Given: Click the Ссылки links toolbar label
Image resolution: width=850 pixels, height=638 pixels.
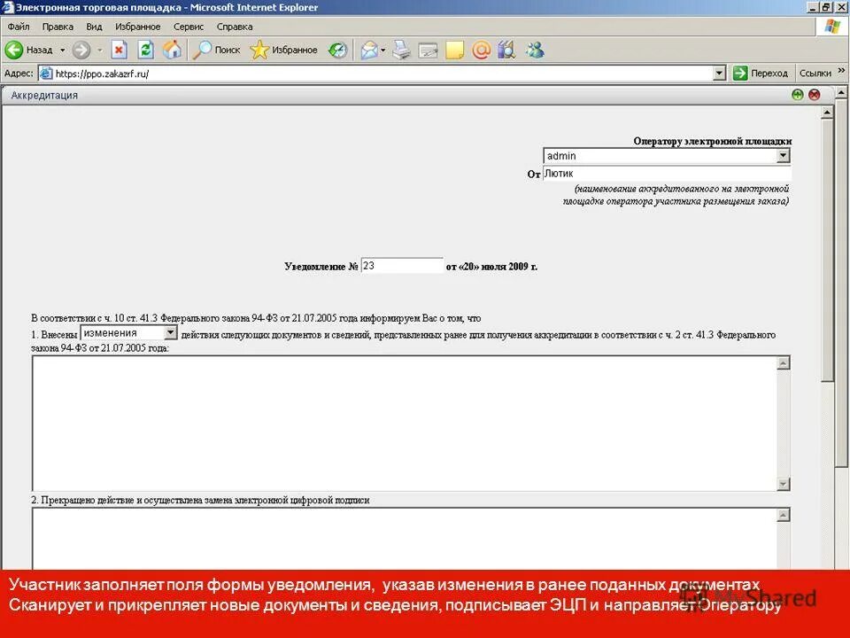Looking at the screenshot, I should (x=815, y=74).
